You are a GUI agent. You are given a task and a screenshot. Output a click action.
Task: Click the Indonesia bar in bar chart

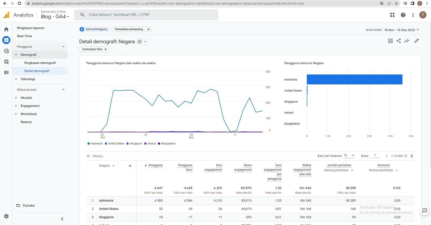click(355, 79)
